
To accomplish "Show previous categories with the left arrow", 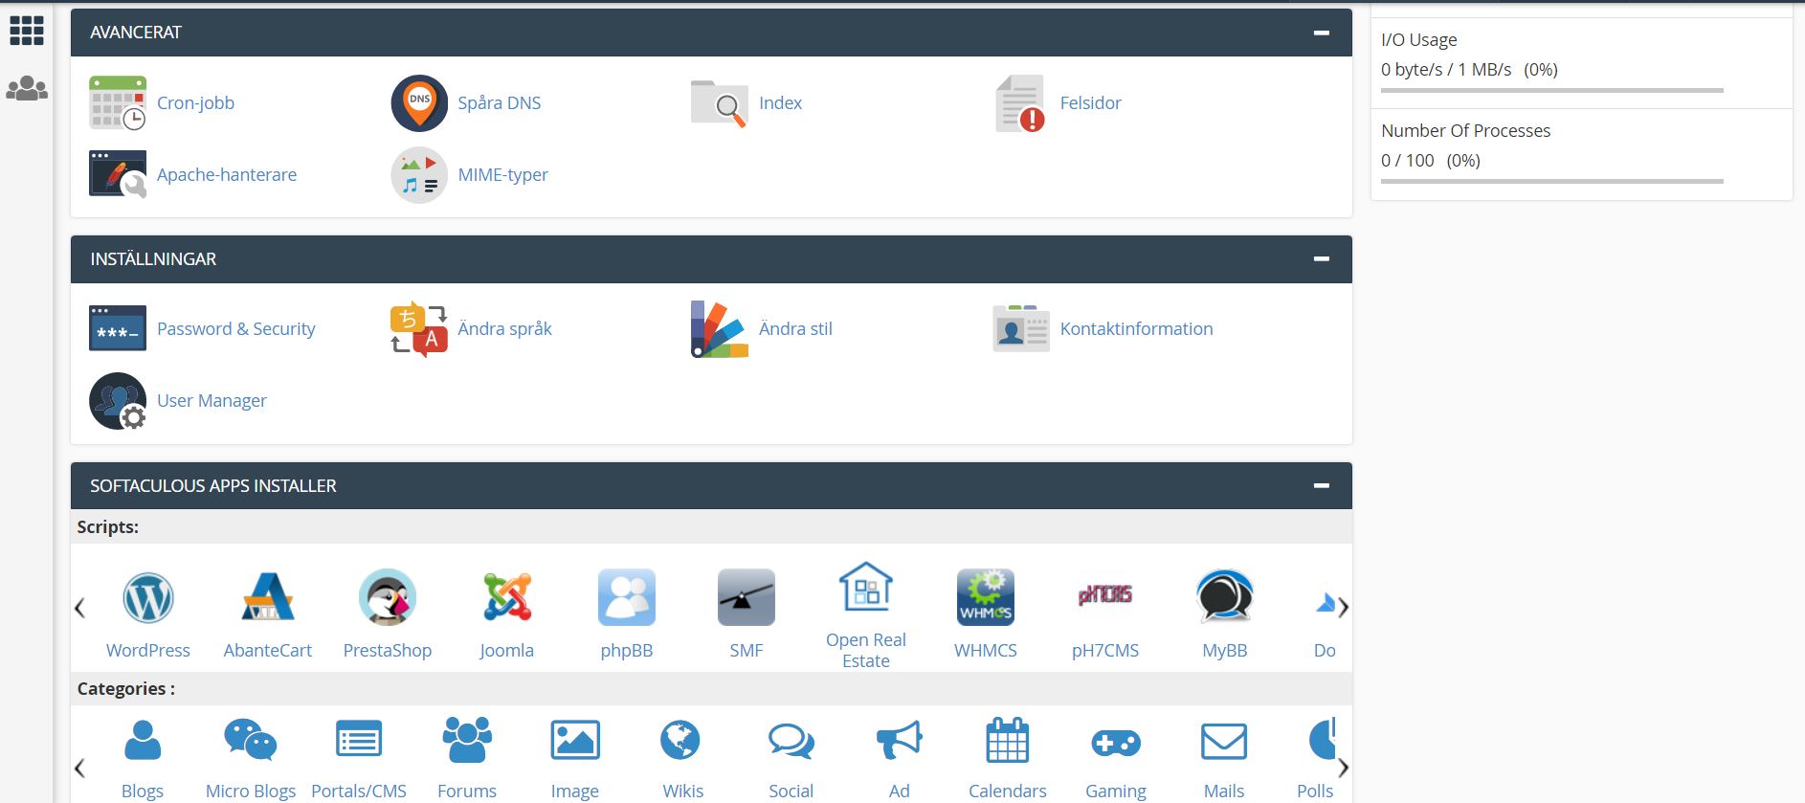I will [x=80, y=768].
